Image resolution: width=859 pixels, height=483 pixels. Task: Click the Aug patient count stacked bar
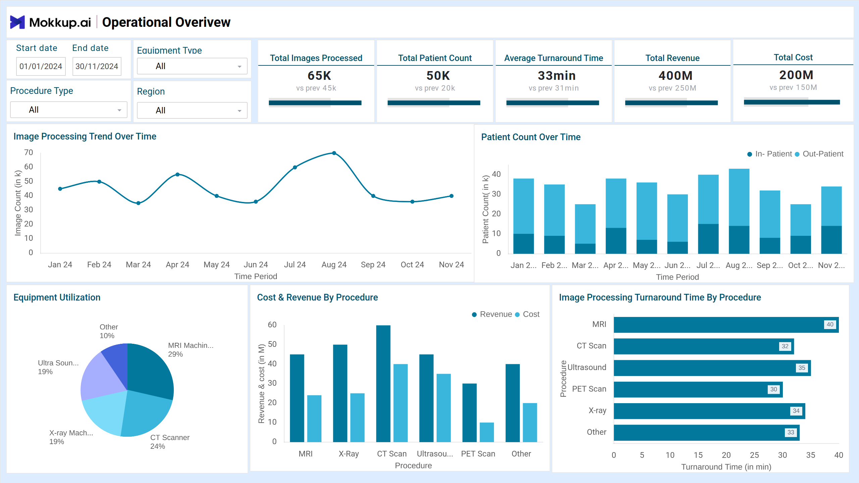(x=739, y=211)
